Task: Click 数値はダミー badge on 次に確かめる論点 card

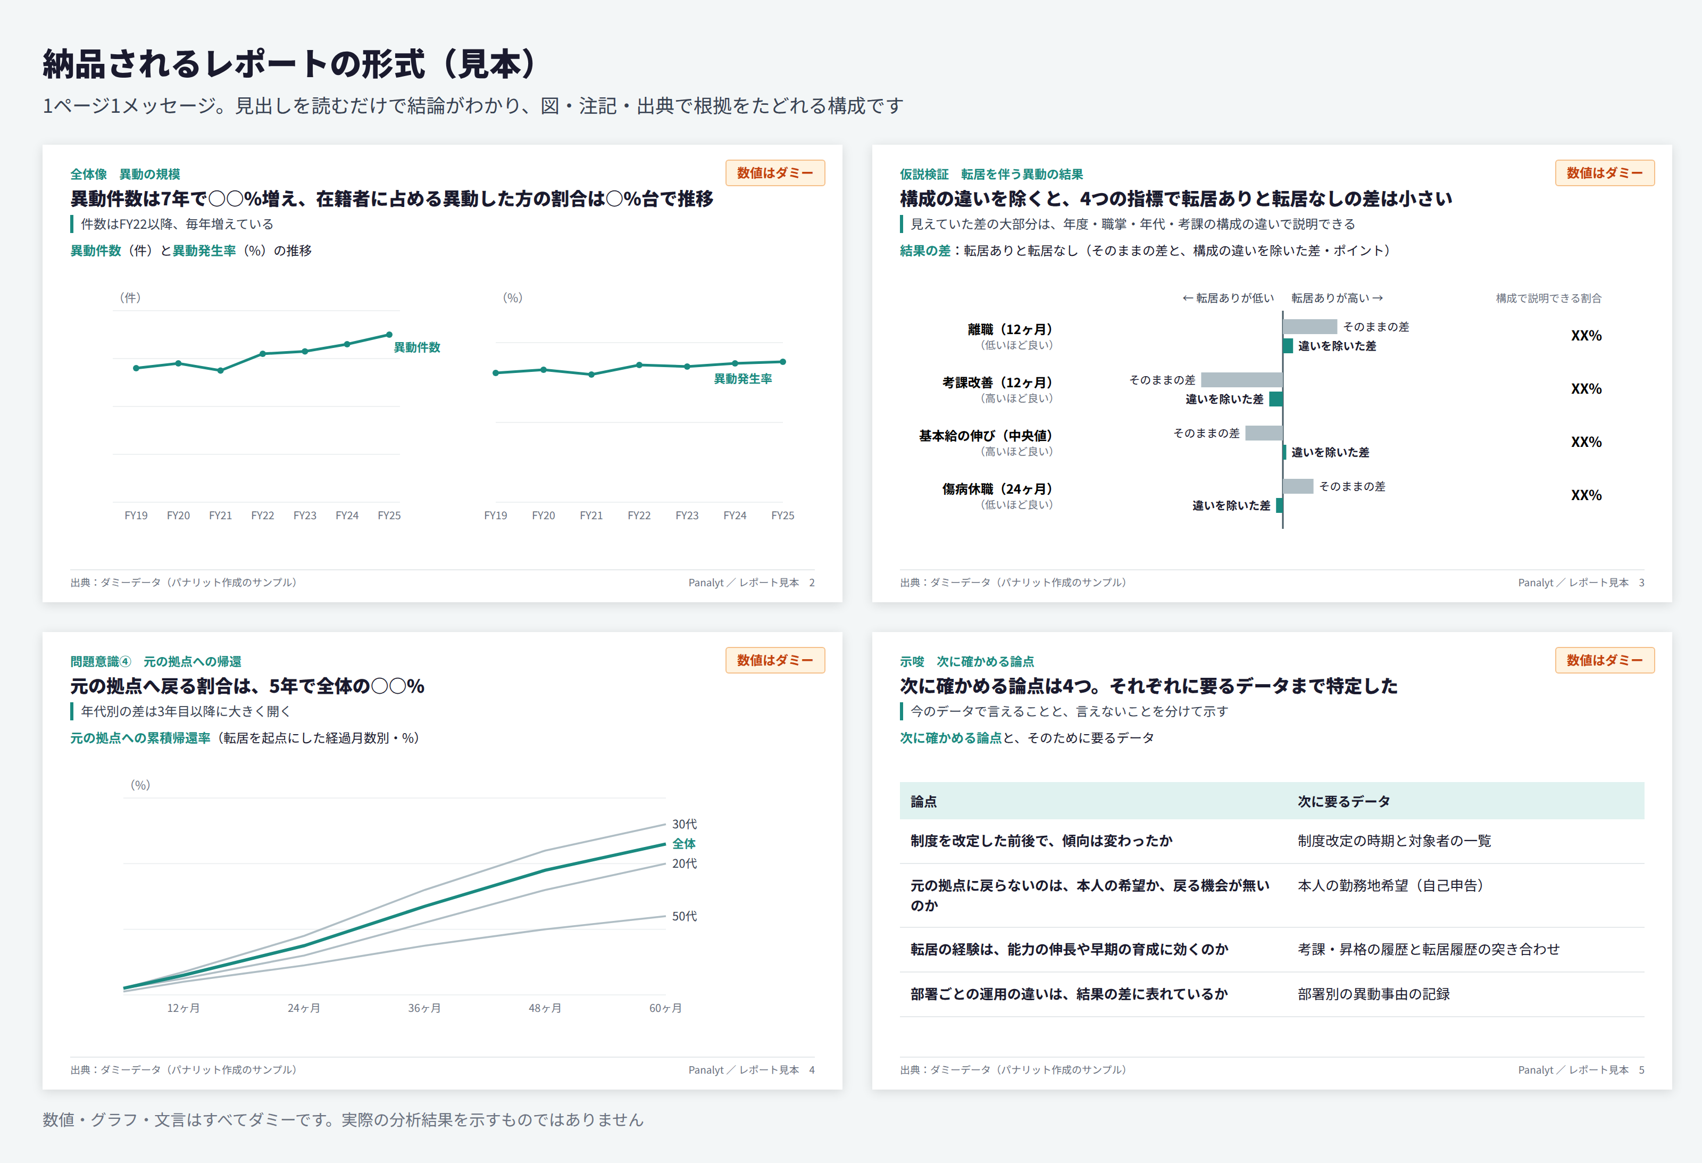Action: [1605, 660]
